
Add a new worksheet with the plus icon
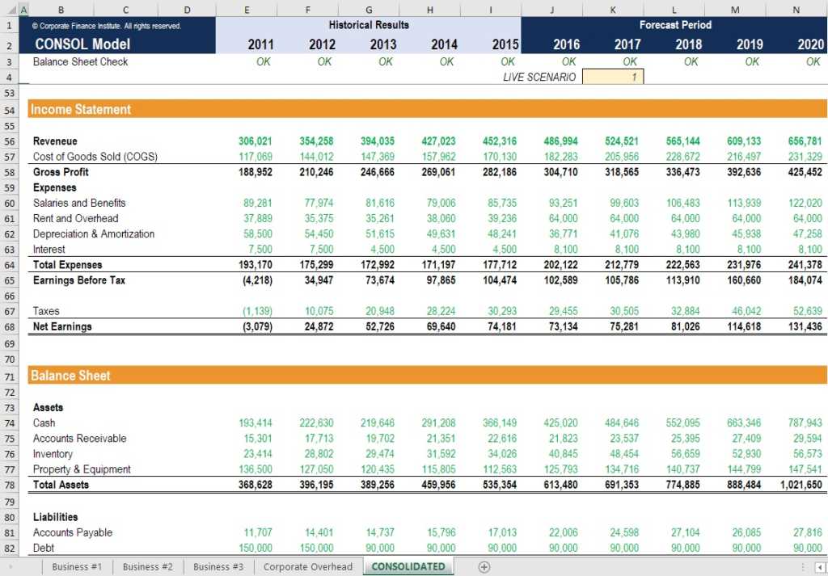(484, 566)
